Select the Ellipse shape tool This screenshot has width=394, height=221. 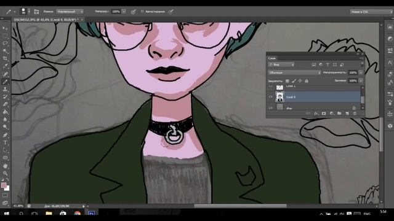[x=5, y=158]
